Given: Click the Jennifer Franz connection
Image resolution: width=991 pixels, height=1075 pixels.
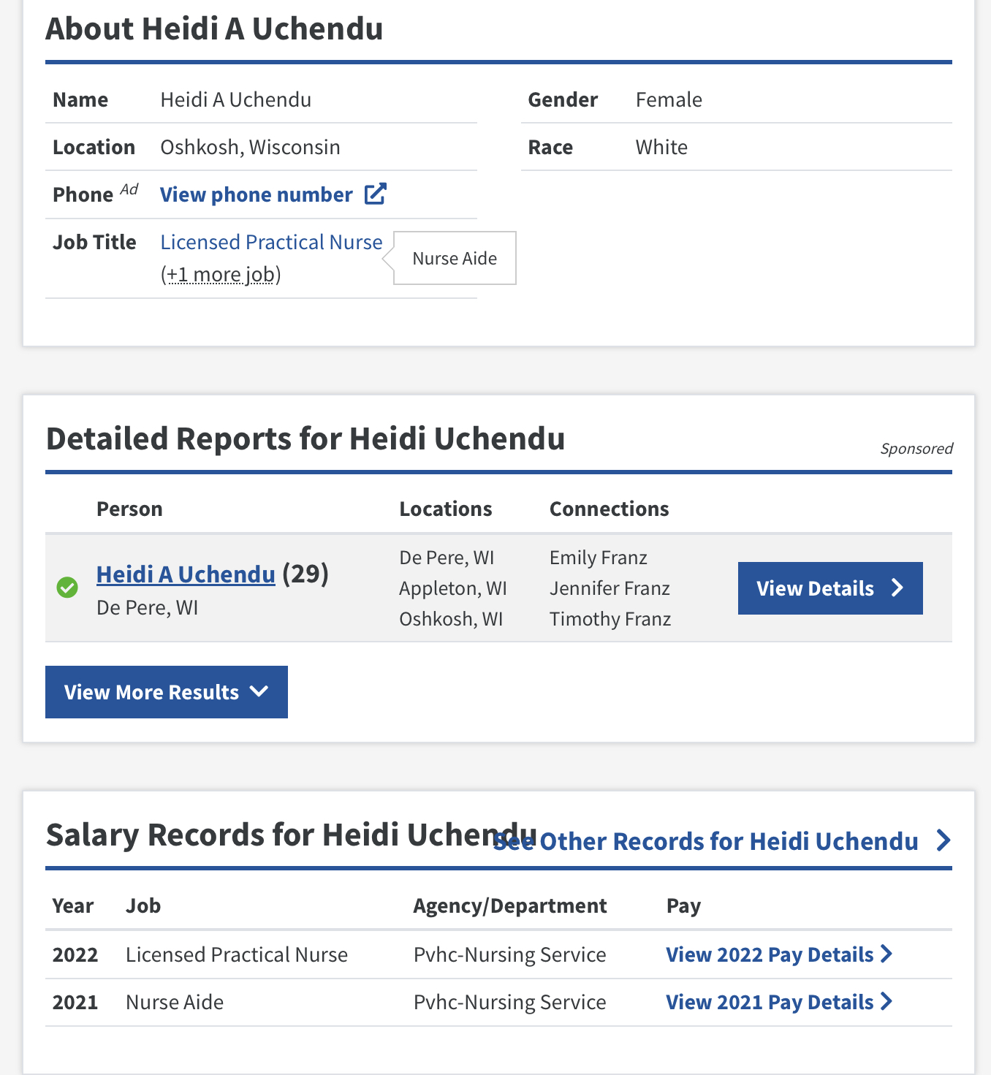Looking at the screenshot, I should tap(610, 588).
